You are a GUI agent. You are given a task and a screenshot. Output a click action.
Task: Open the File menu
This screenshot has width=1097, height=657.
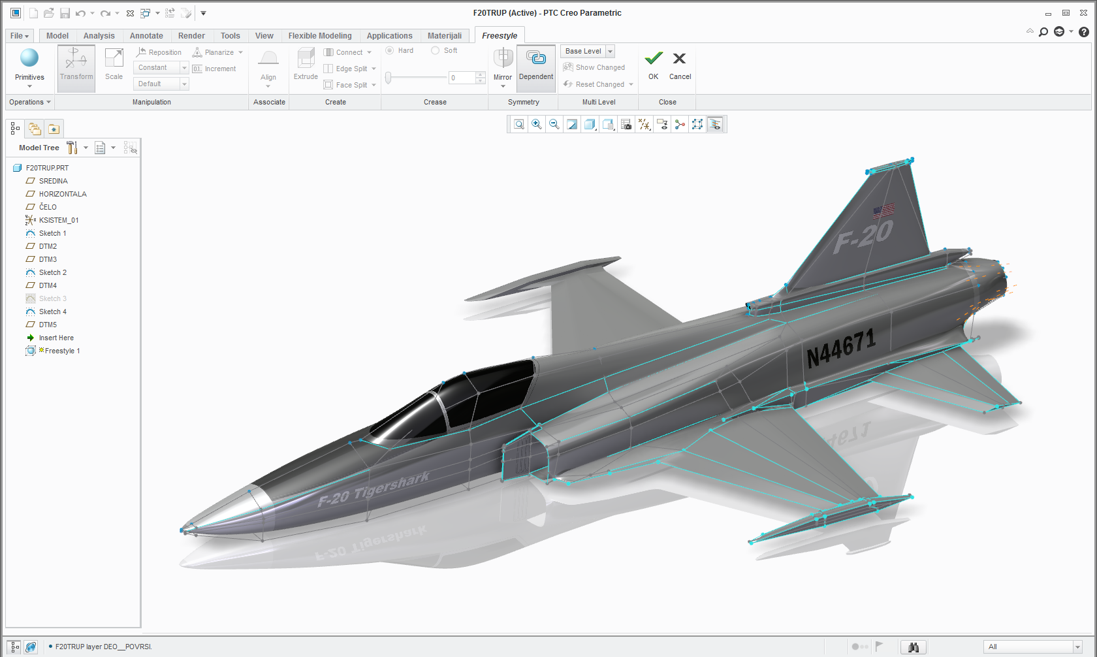click(20, 36)
